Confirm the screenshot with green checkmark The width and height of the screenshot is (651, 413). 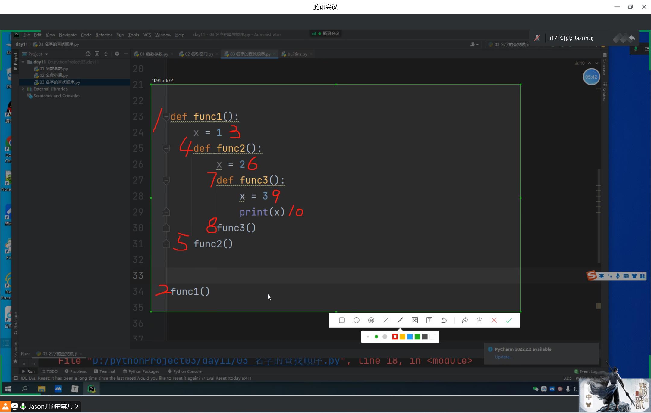(x=509, y=320)
